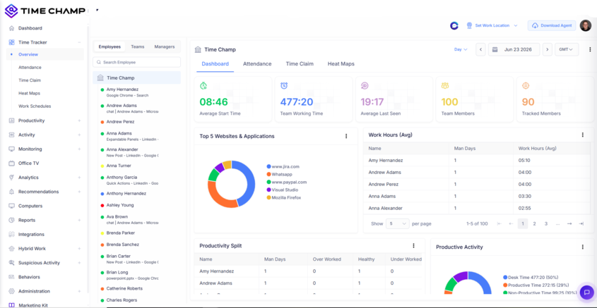Click the Jun 23 2026 date field
The width and height of the screenshot is (597, 308).
(x=514, y=50)
